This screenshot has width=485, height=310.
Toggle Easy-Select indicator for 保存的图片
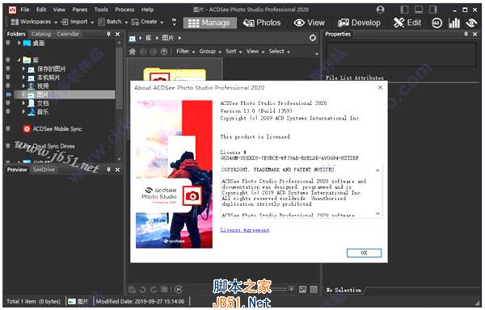(x=8, y=69)
